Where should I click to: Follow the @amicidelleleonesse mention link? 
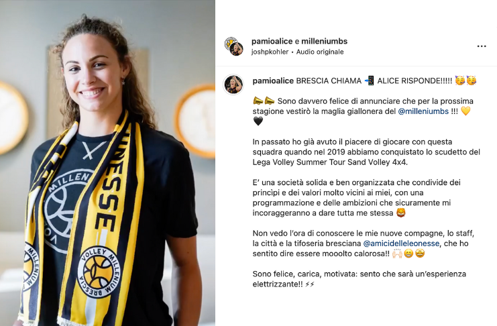coord(401,243)
